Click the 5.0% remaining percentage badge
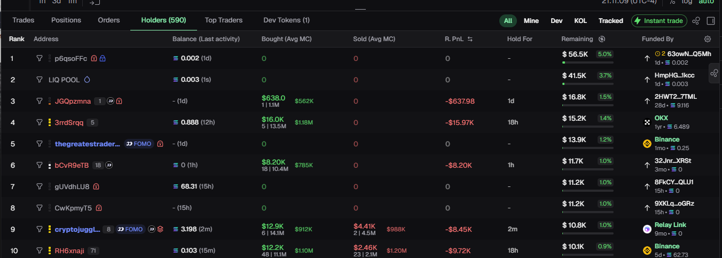The image size is (722, 258). click(x=605, y=54)
